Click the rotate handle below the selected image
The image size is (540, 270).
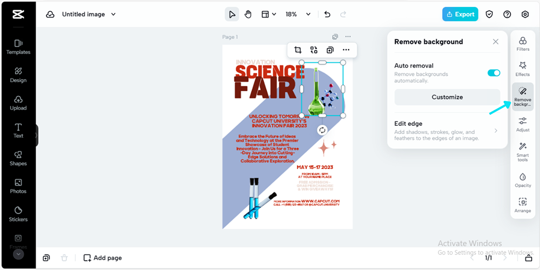pos(322,130)
